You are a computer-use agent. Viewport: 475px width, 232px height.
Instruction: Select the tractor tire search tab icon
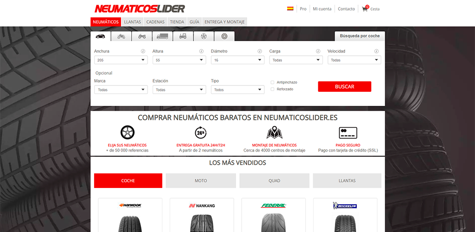pyautogui.click(x=183, y=36)
